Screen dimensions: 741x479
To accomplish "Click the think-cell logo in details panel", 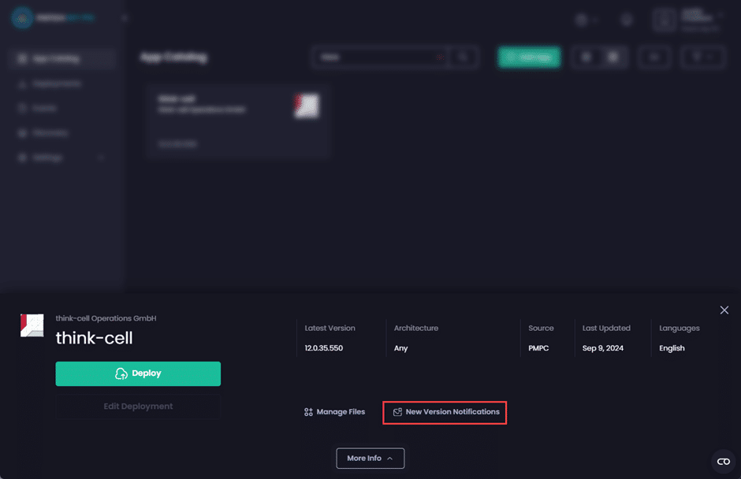I will tap(32, 325).
